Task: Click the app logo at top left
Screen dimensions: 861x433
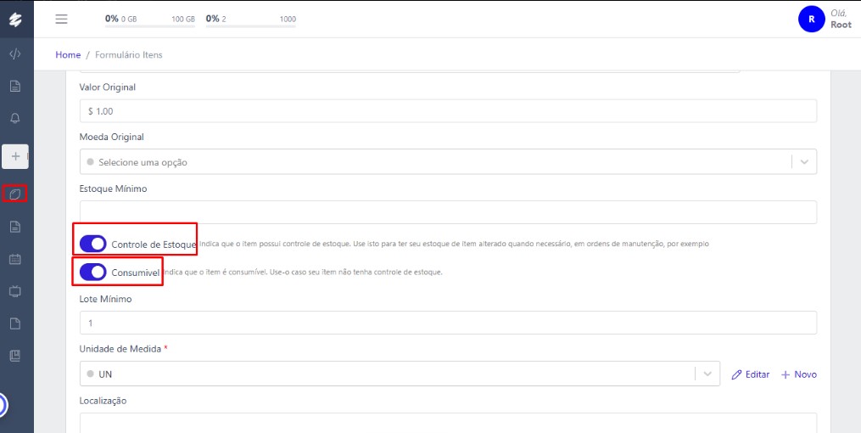Action: [15, 18]
